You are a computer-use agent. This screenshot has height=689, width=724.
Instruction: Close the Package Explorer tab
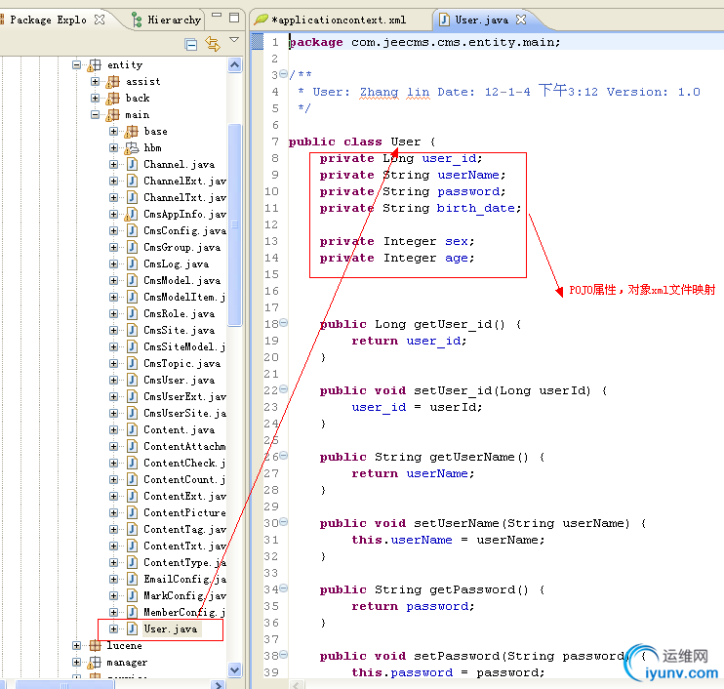(x=100, y=20)
